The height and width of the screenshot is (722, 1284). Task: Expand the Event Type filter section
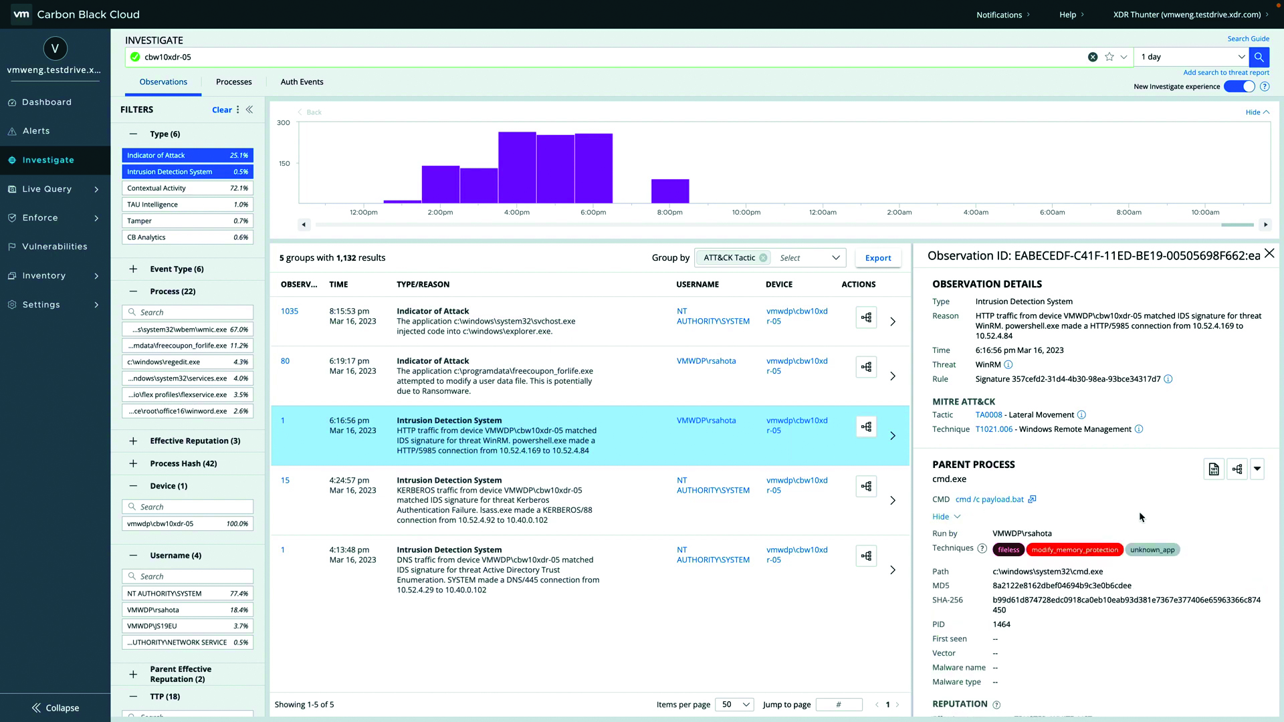pyautogui.click(x=133, y=269)
